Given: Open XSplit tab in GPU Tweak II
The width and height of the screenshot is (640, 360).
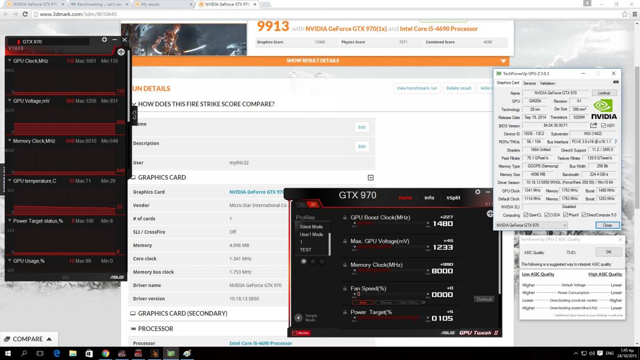Looking at the screenshot, I should coord(453,198).
